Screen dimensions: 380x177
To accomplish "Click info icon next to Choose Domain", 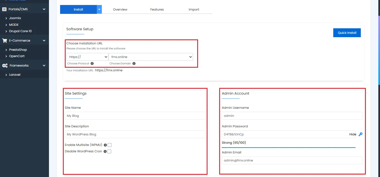I will click(134, 64).
